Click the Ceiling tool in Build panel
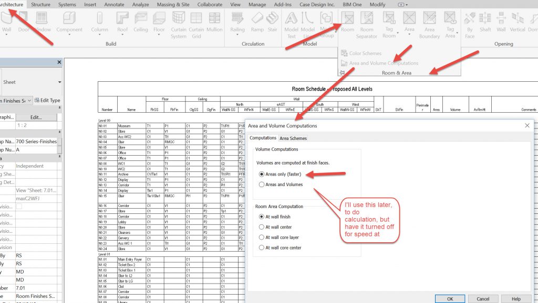 pos(141,23)
